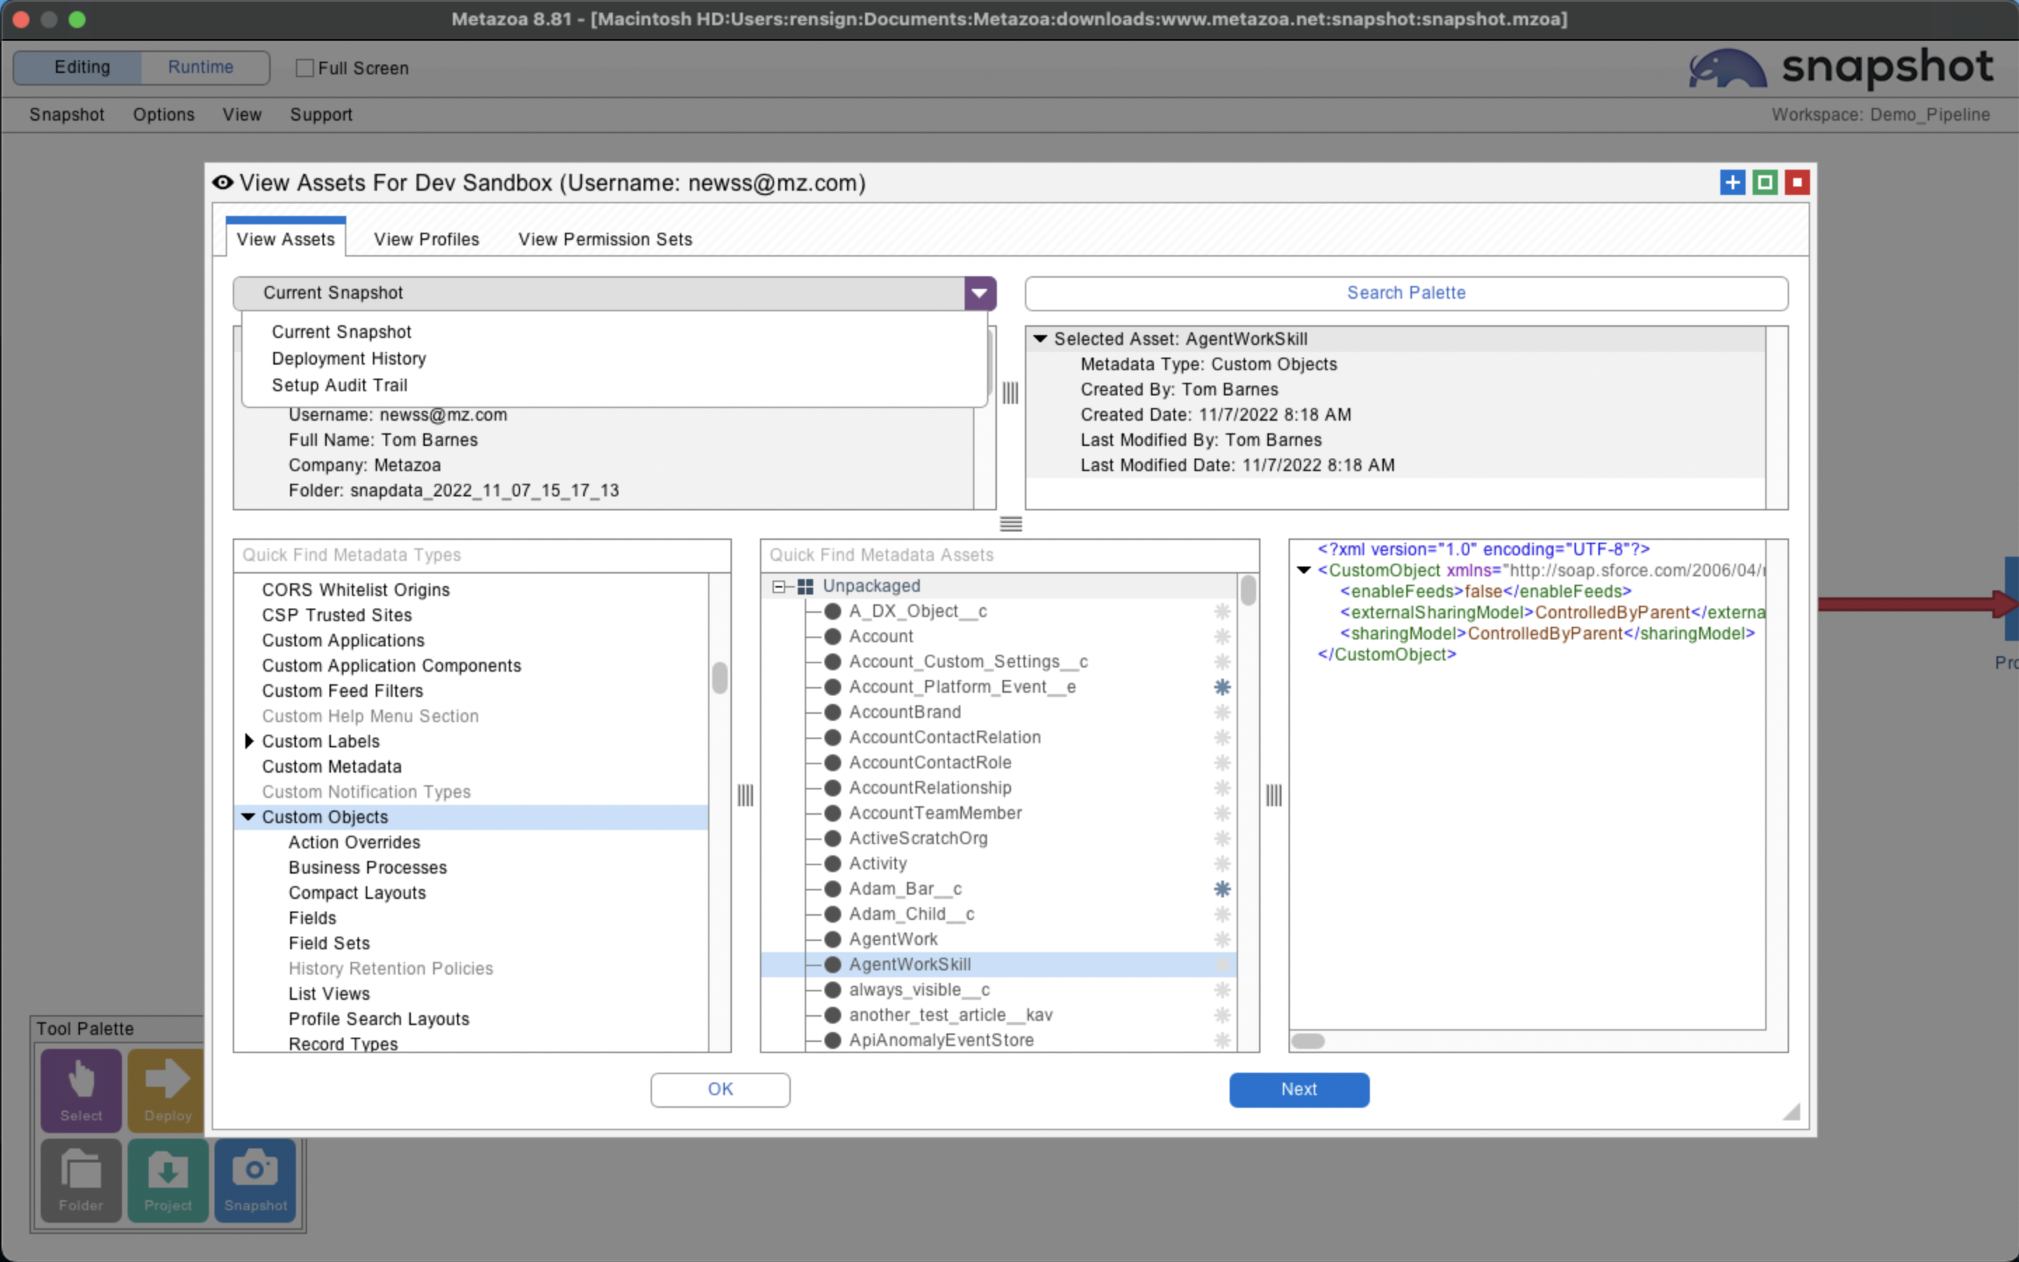Click the star marker beside A_DX_Object__c
The width and height of the screenshot is (2019, 1262).
click(1222, 611)
